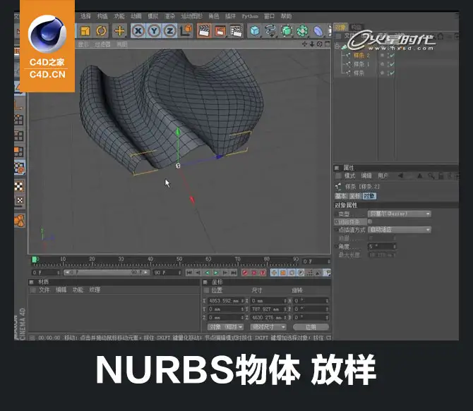Click the attributes search magnifier icon
473x411 pixels.
pos(431,176)
